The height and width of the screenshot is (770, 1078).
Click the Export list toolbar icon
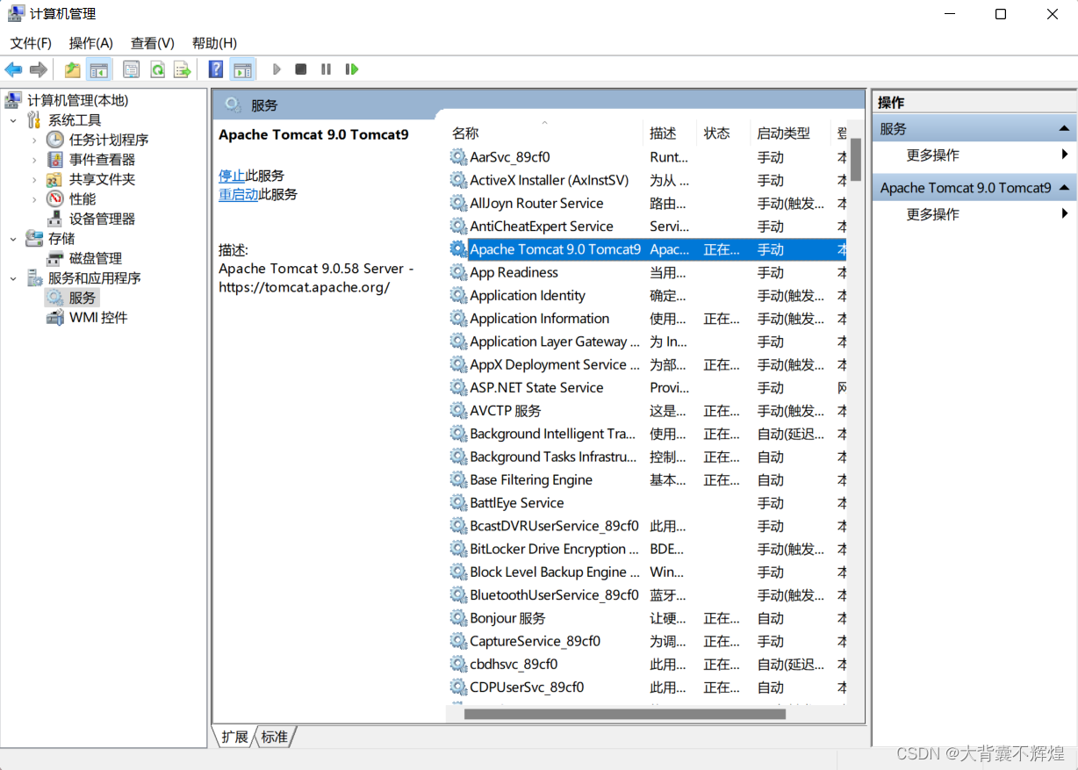pyautogui.click(x=182, y=69)
